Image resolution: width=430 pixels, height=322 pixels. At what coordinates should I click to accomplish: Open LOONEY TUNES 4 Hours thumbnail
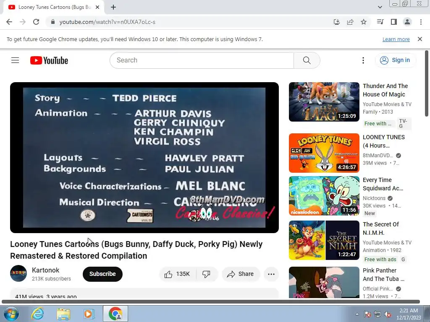tap(324, 153)
